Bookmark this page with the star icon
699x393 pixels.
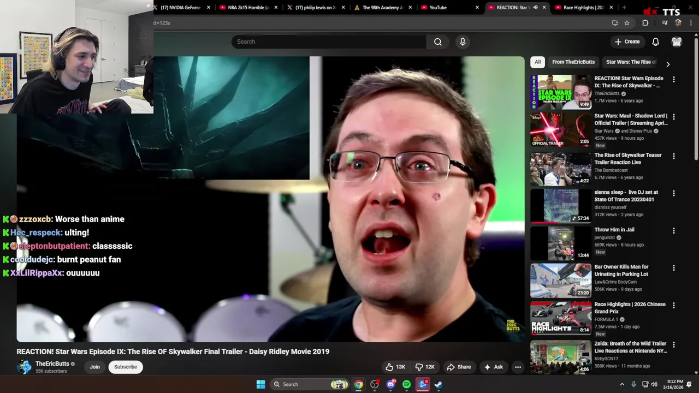tap(627, 23)
